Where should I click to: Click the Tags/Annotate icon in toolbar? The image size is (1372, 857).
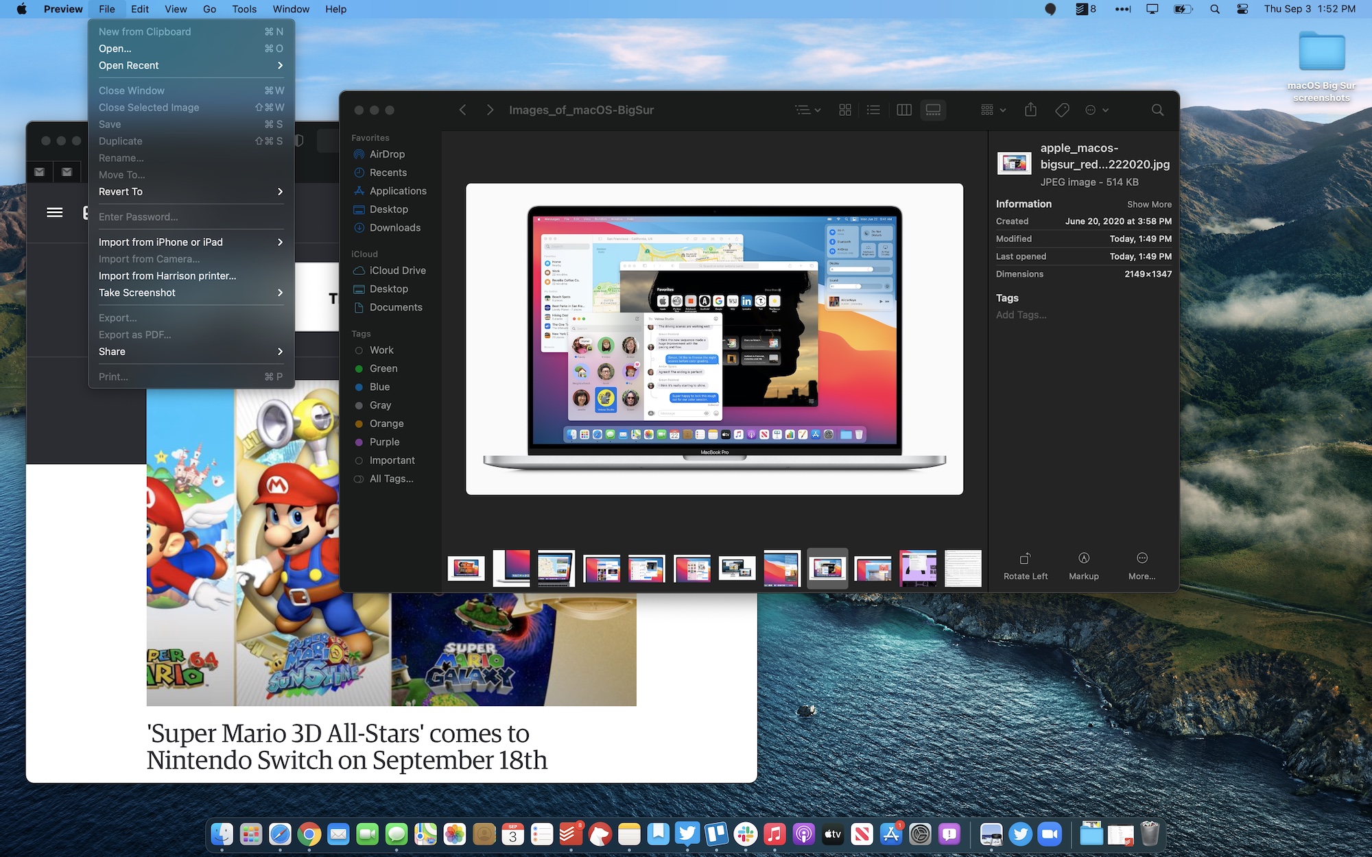click(x=1062, y=110)
